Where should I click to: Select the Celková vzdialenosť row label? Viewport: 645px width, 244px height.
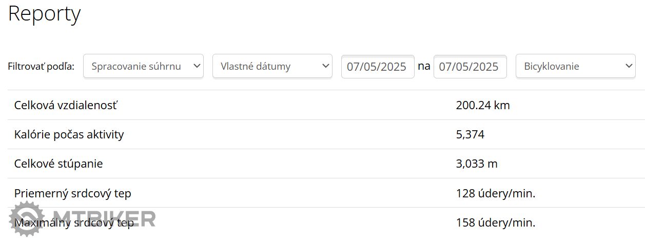click(66, 106)
